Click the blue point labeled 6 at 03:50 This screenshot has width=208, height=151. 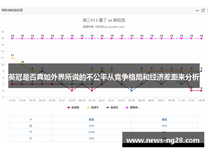pos(131,91)
